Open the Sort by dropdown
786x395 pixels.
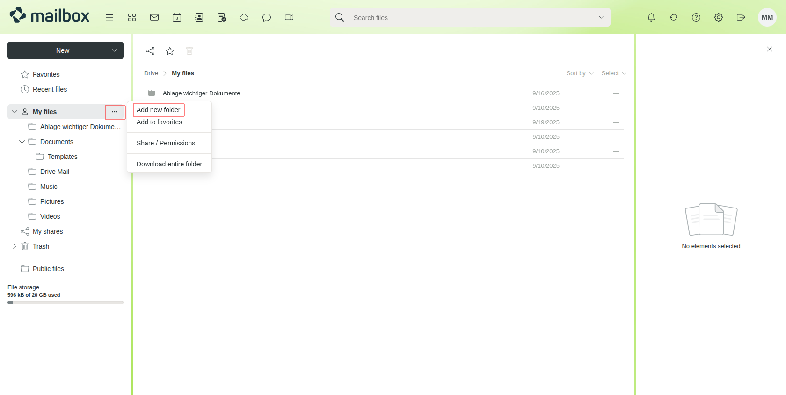coord(580,73)
